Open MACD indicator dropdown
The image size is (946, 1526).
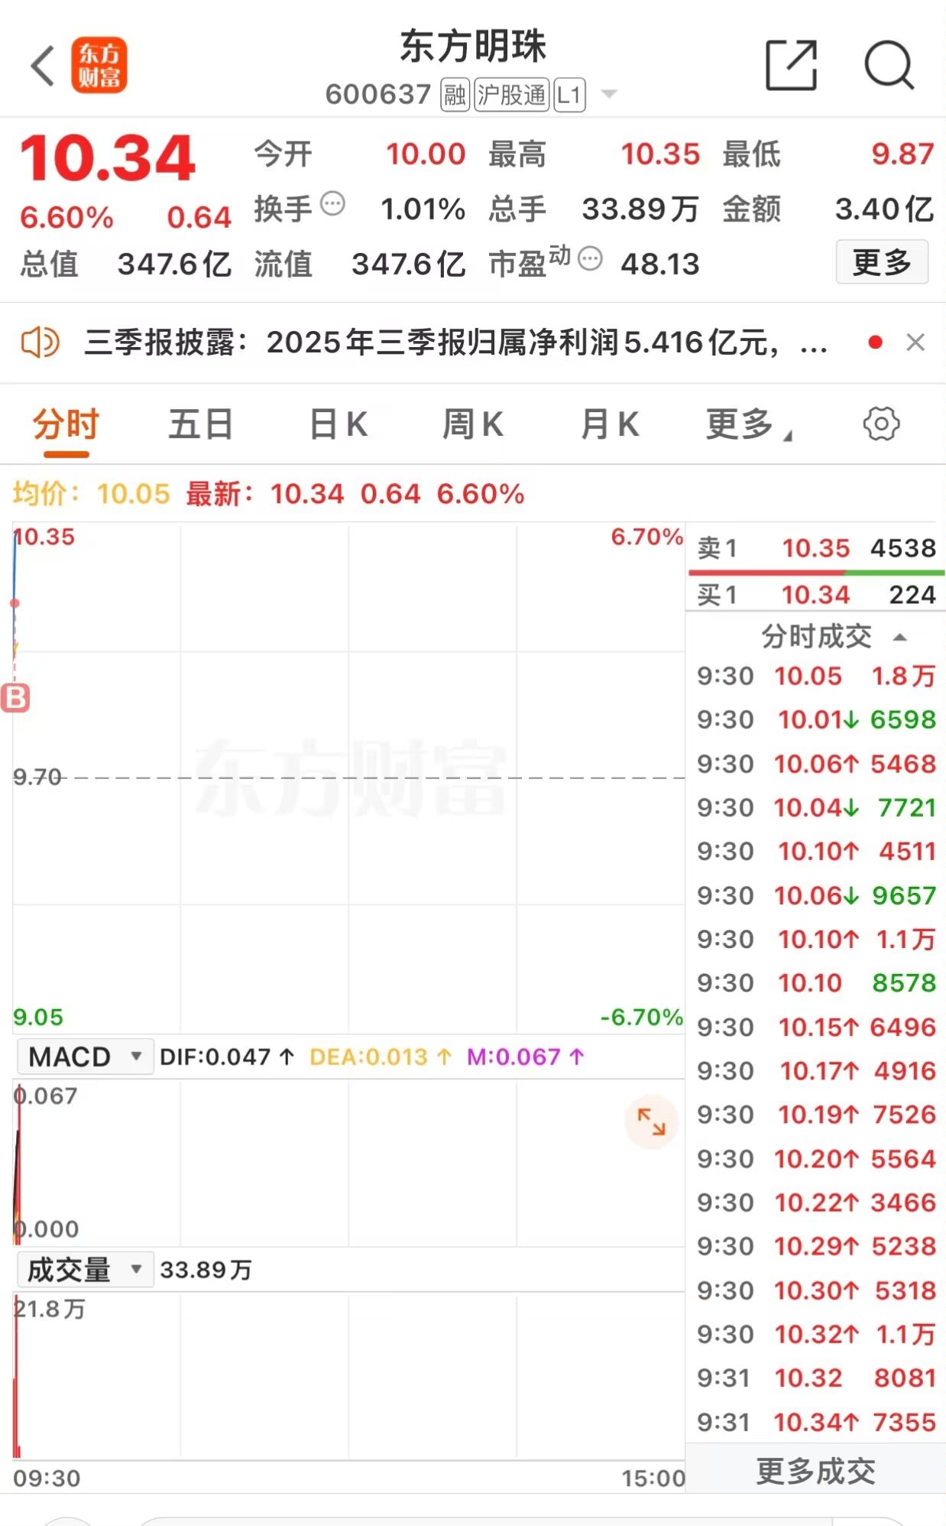point(85,1057)
